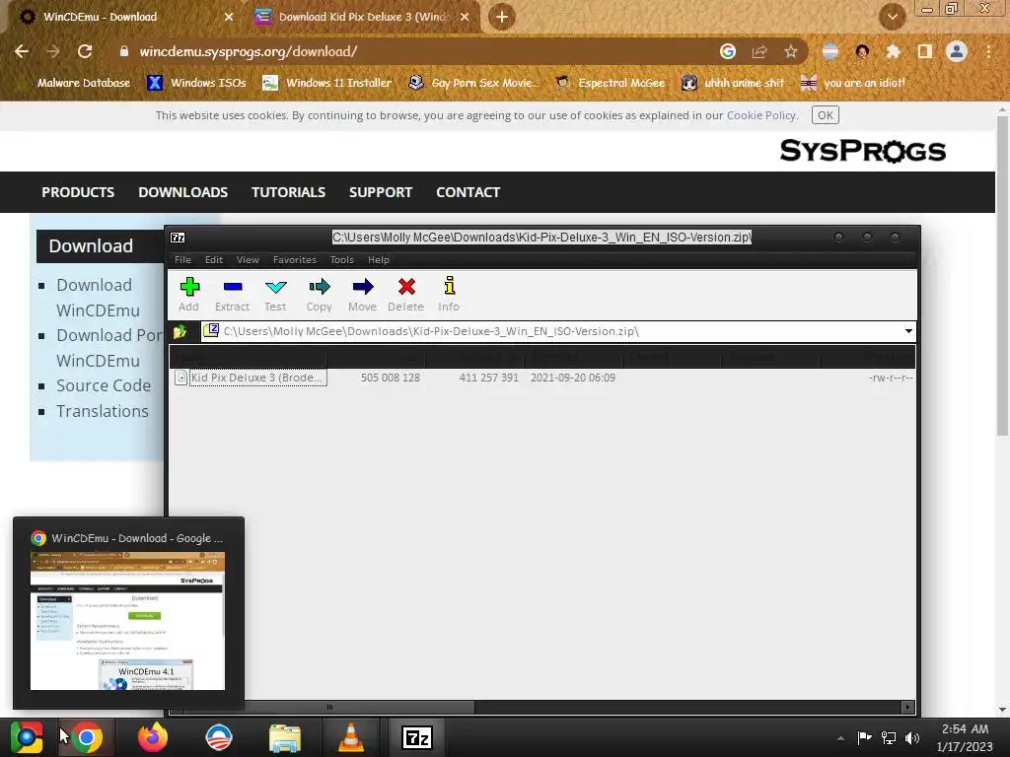The image size is (1010, 757).
Task: Open the 7-Zip Tools menu
Action: (x=342, y=260)
